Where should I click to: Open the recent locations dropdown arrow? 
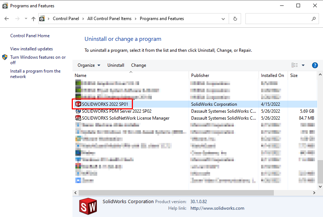coord(26,19)
